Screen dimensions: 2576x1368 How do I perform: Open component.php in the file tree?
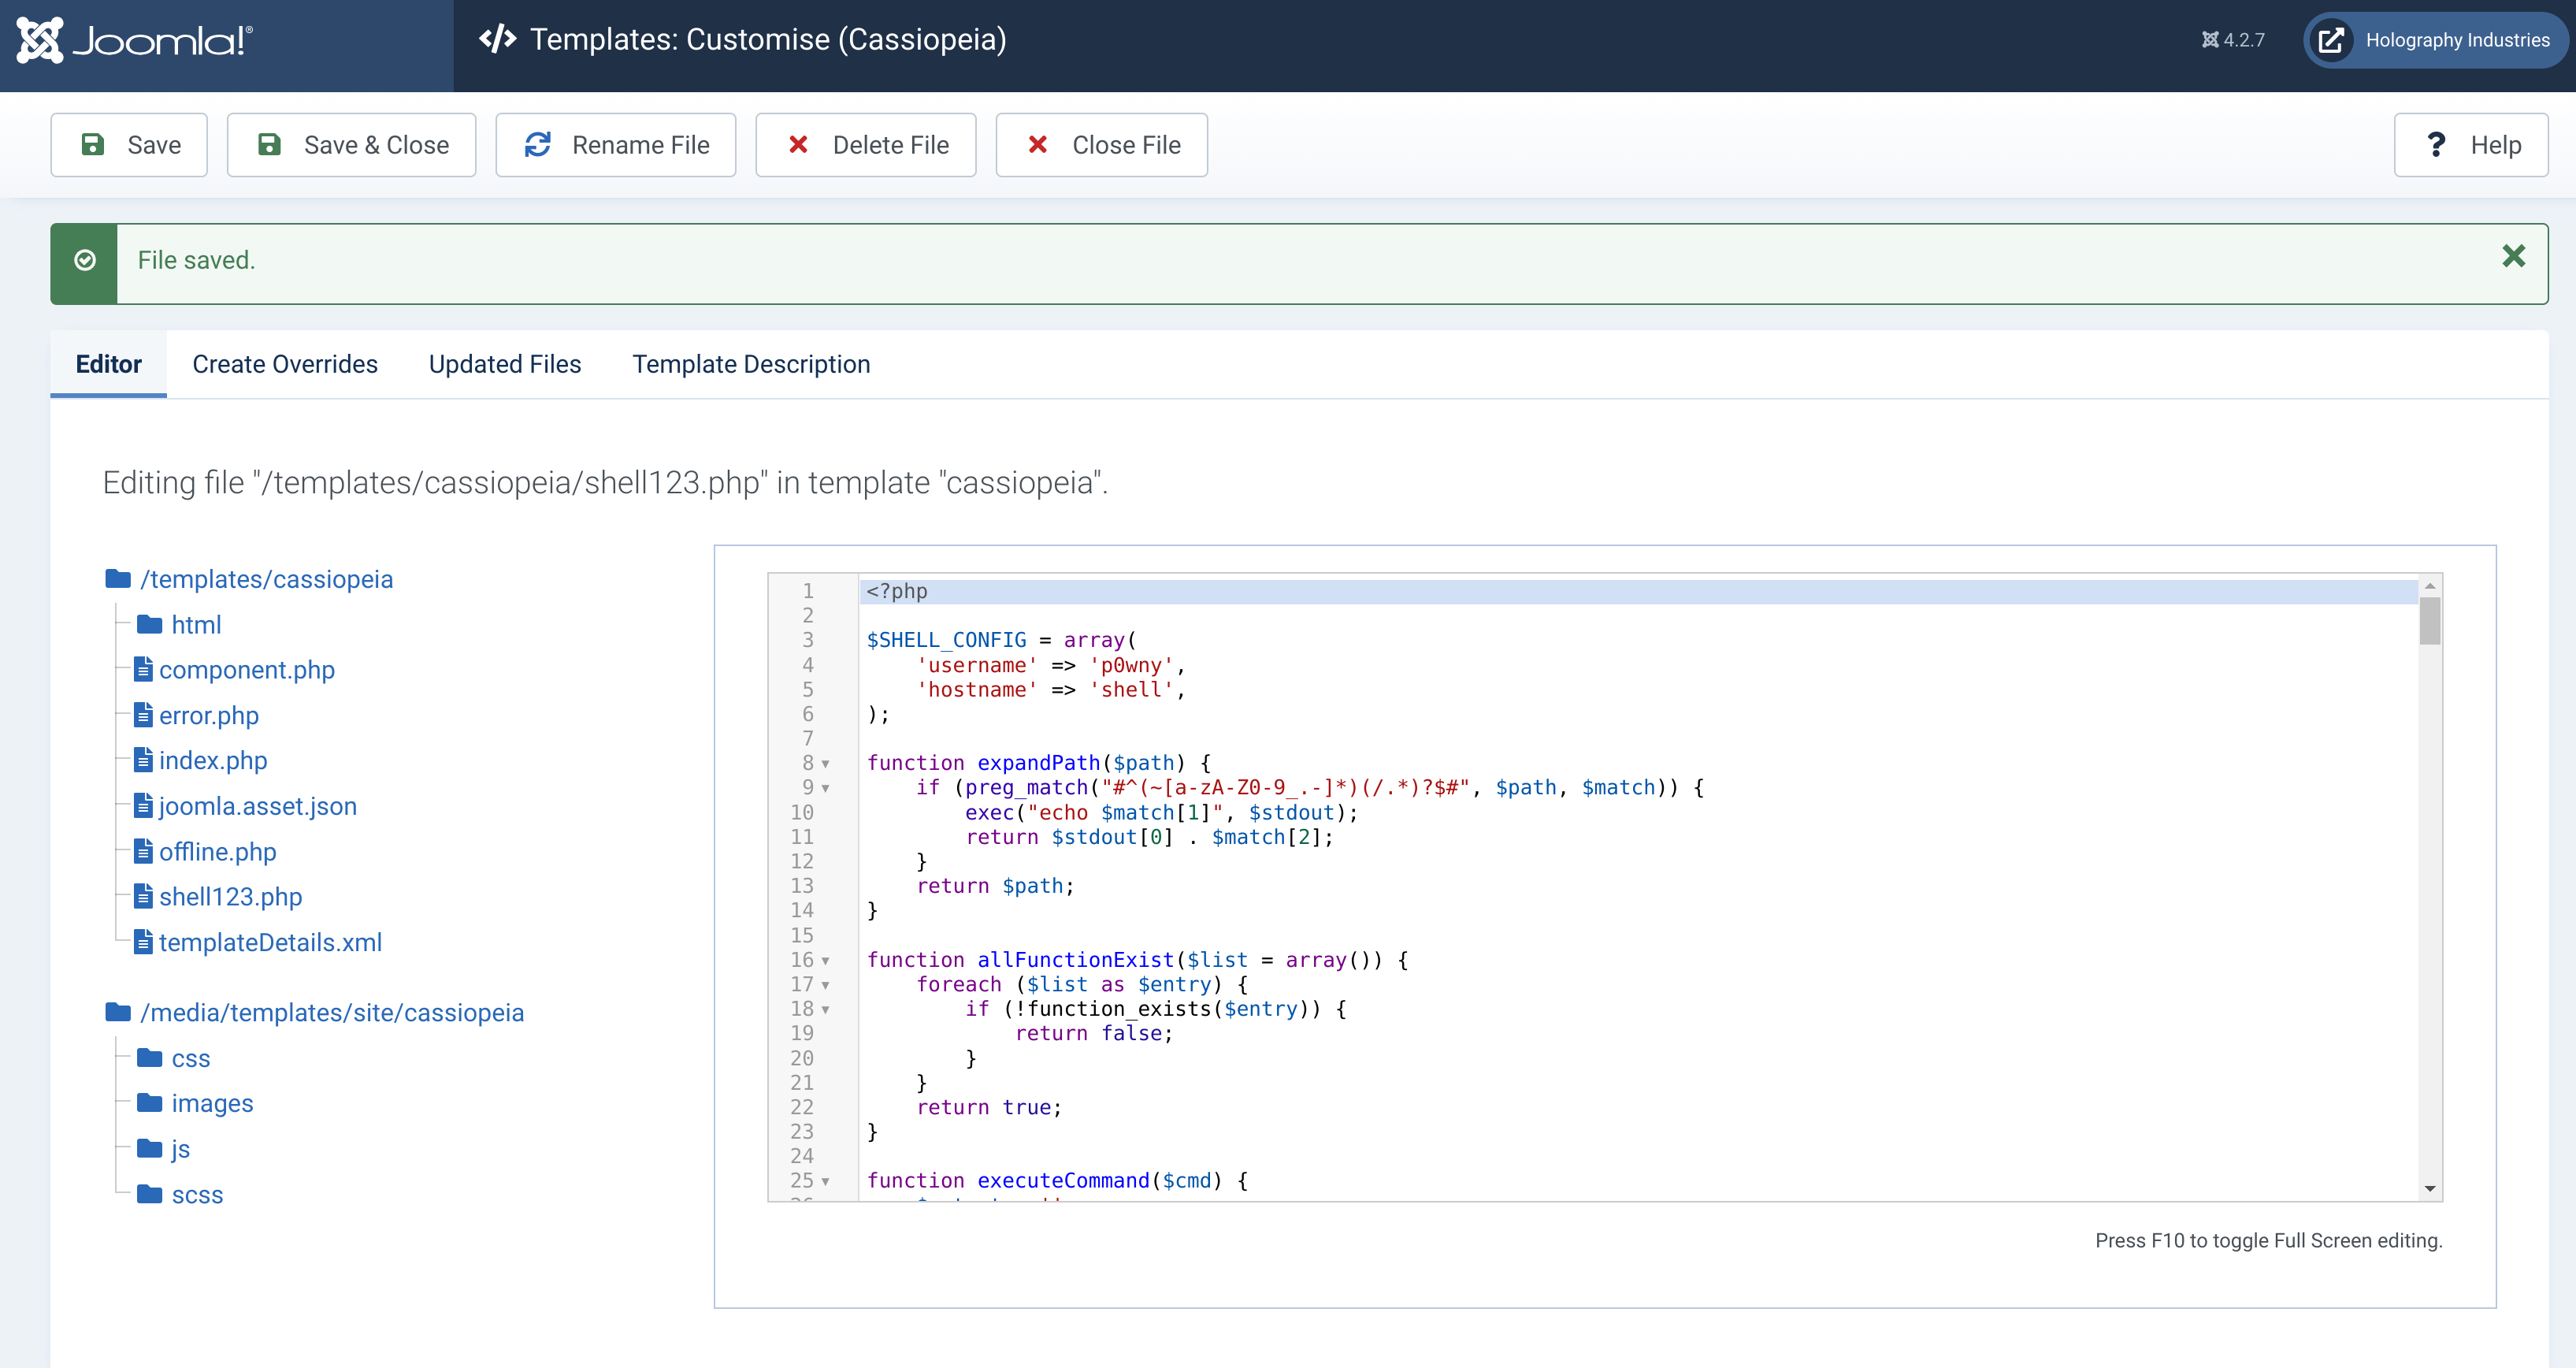[x=247, y=670]
